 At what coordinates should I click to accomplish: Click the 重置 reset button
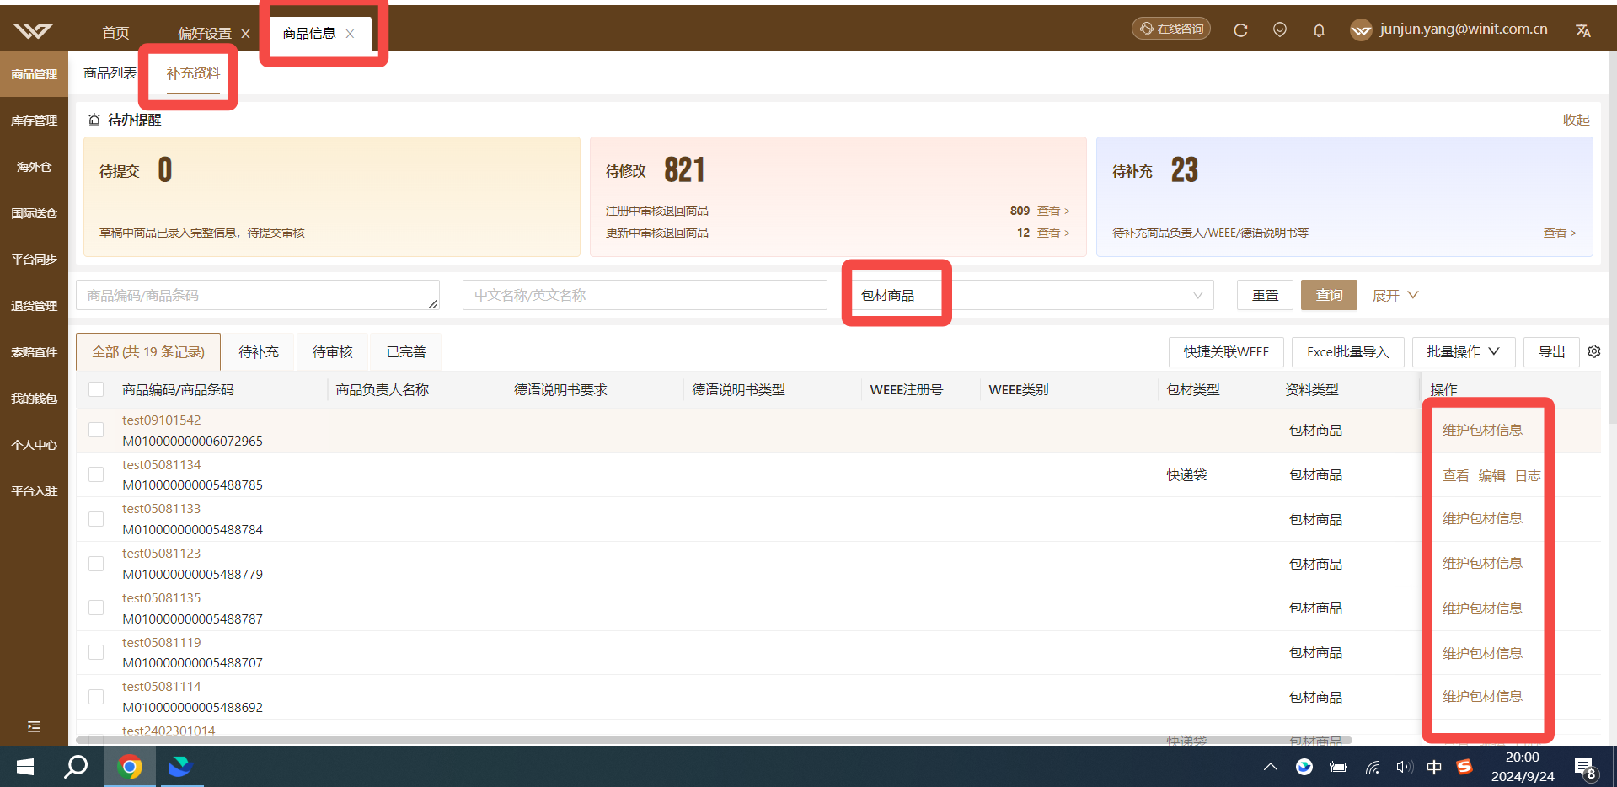tap(1265, 295)
